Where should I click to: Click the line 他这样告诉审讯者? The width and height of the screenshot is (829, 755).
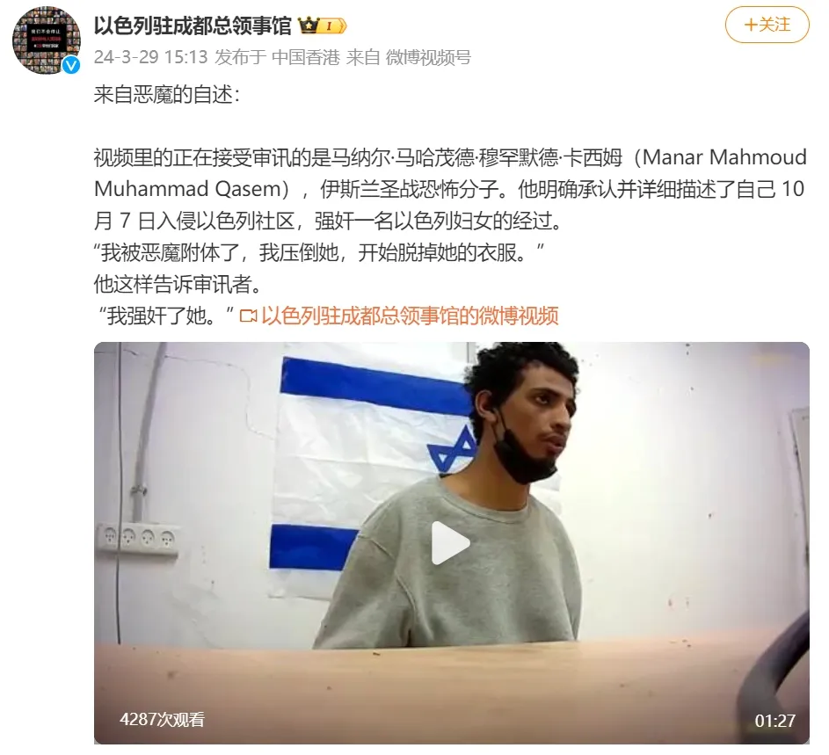(x=178, y=284)
